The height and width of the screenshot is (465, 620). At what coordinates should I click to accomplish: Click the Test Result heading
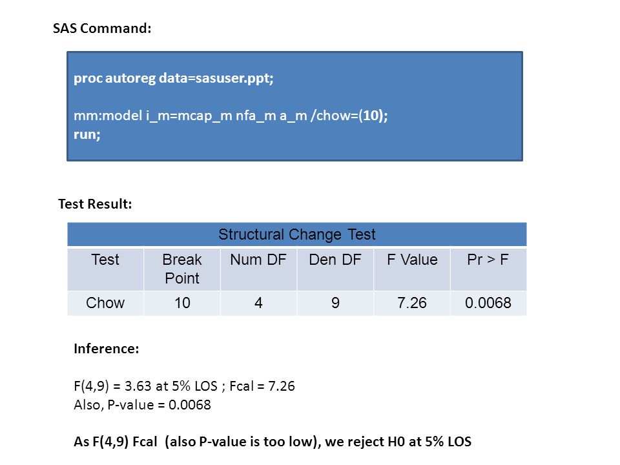95,204
